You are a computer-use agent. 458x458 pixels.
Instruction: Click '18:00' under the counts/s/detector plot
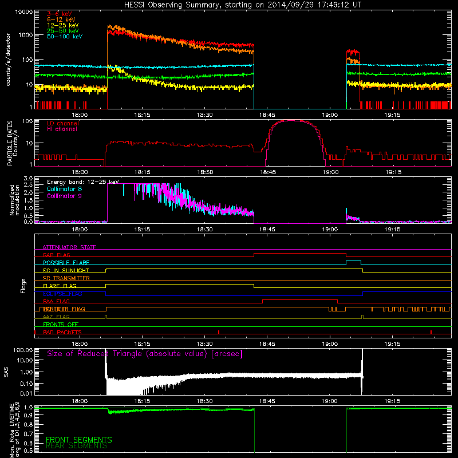pos(80,115)
